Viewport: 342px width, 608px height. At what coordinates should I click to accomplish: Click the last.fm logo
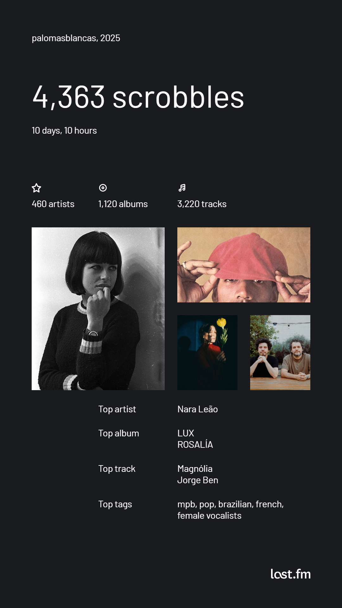(290, 574)
